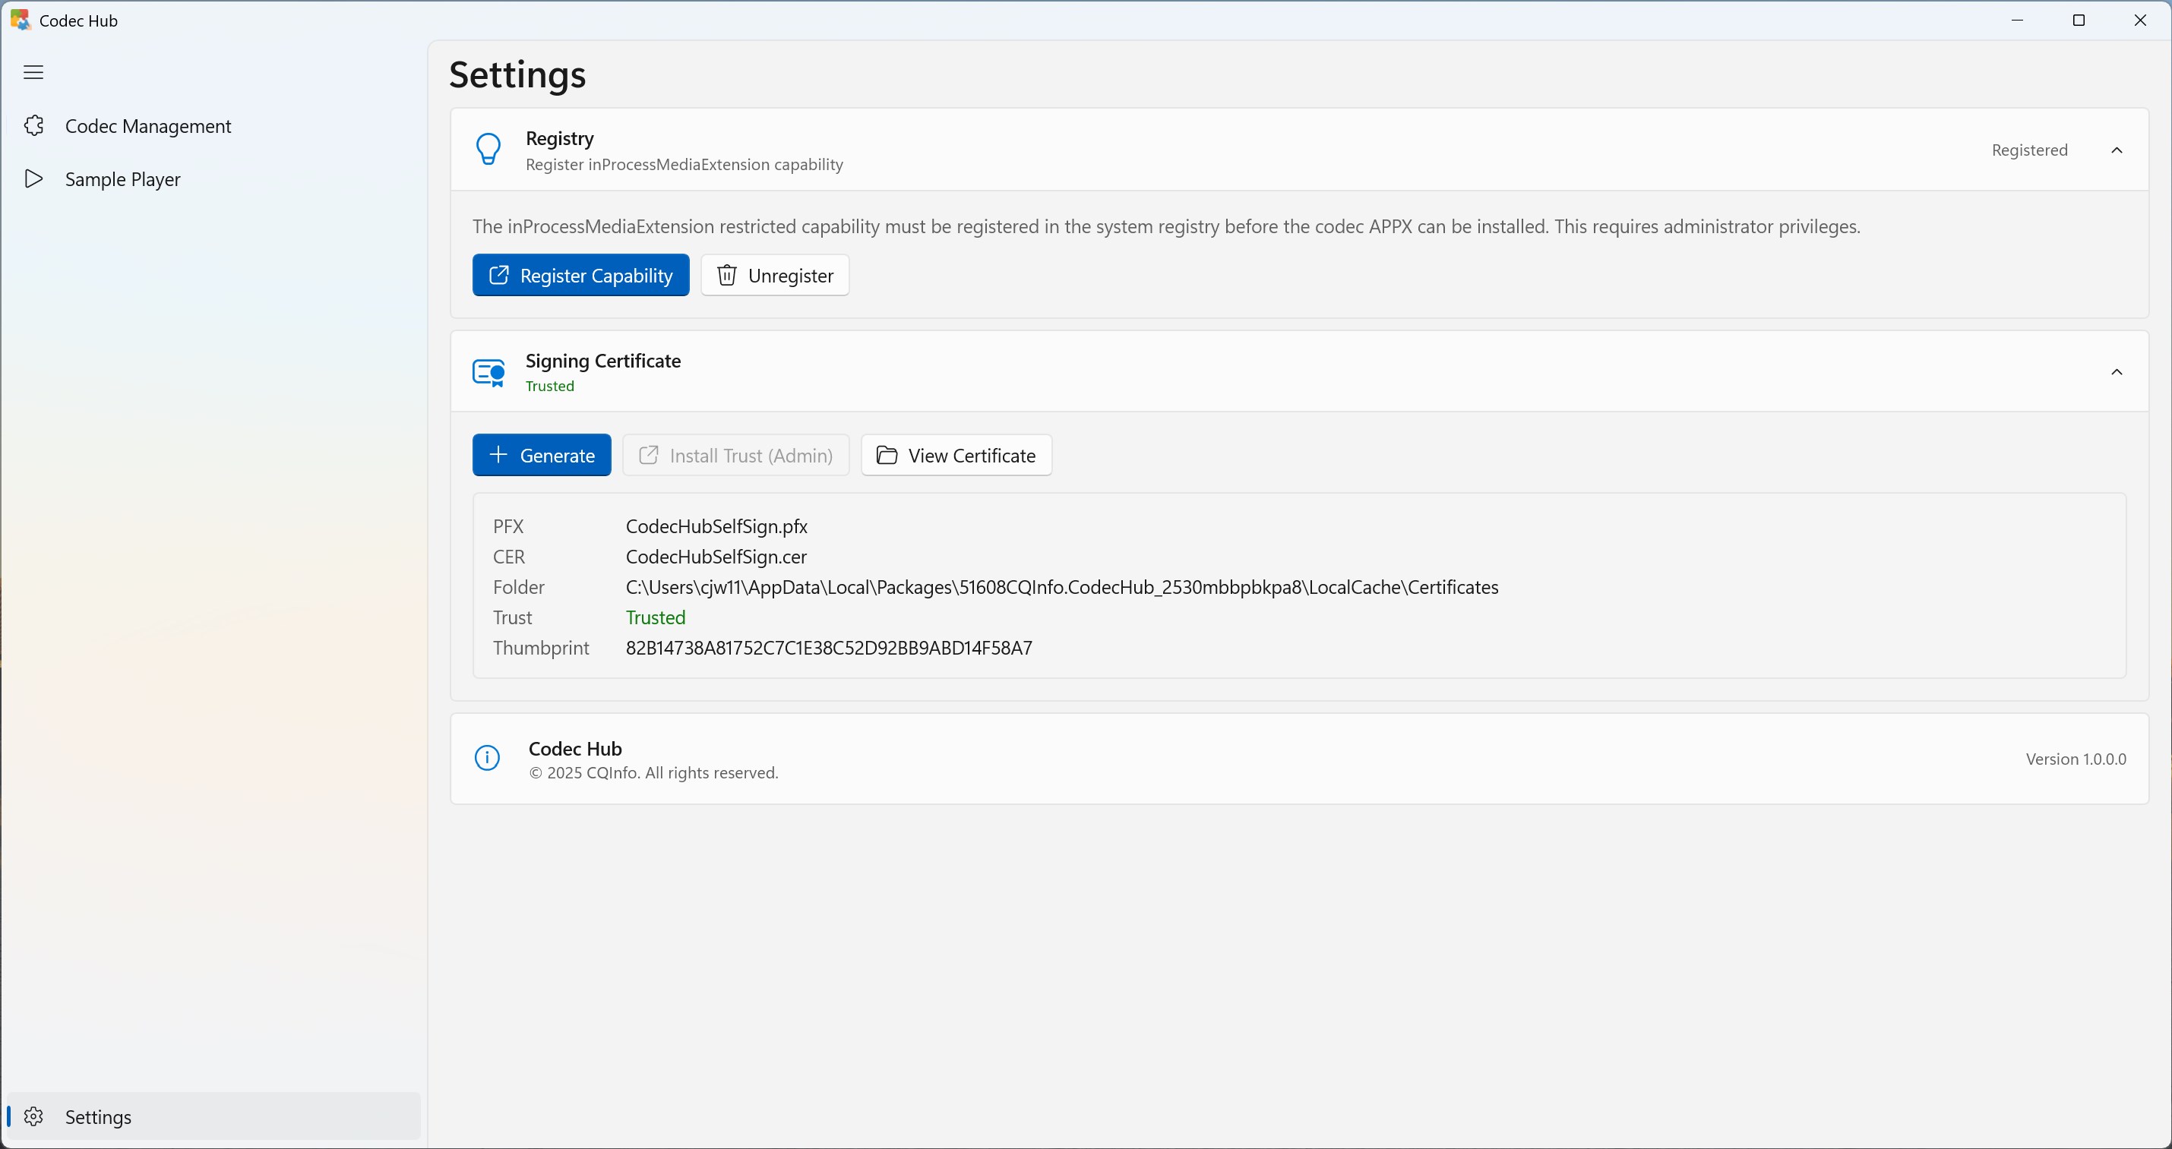The height and width of the screenshot is (1149, 2172).
Task: Open Sample Player page
Action: pos(214,178)
